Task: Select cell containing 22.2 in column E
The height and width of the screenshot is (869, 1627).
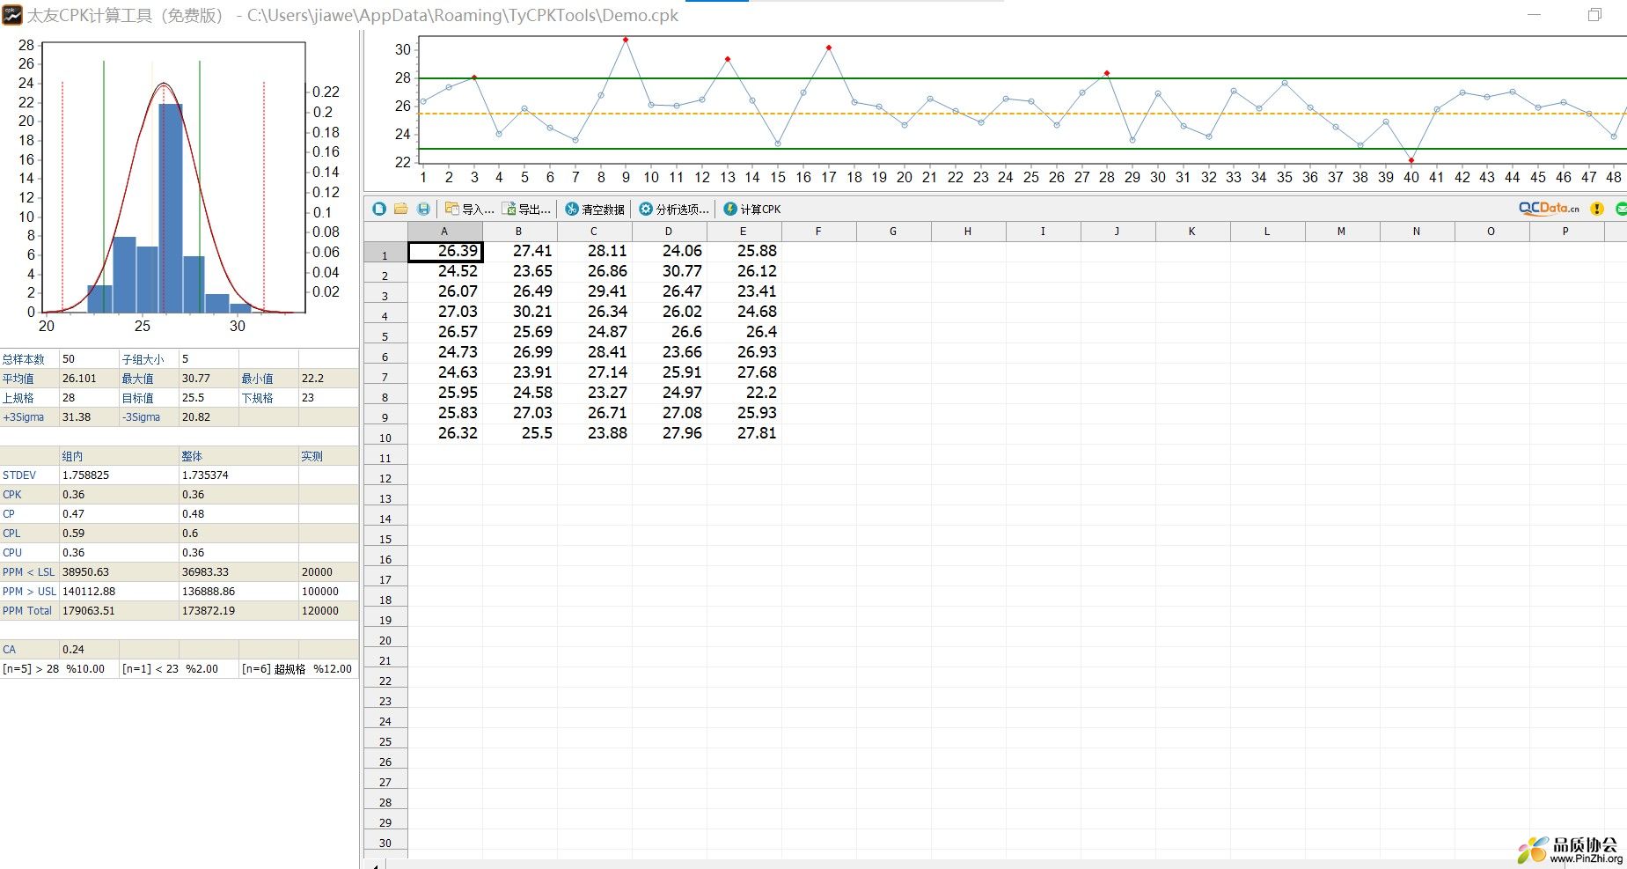Action: click(x=744, y=393)
